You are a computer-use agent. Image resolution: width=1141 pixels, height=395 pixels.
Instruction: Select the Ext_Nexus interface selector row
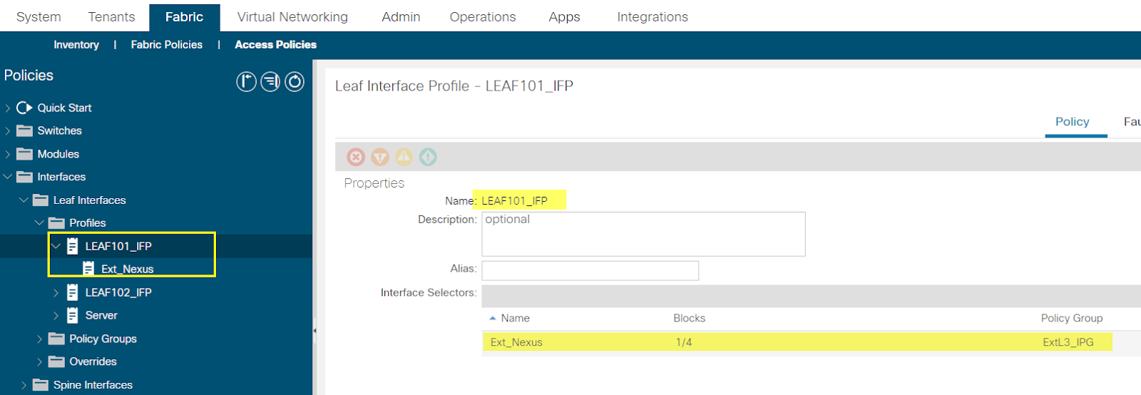[797, 342]
